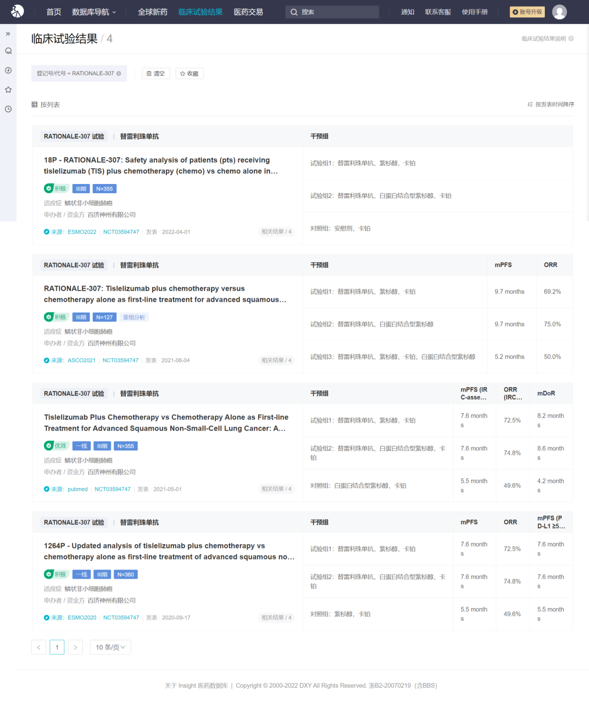Open the chat icon in sidebar

point(8,51)
